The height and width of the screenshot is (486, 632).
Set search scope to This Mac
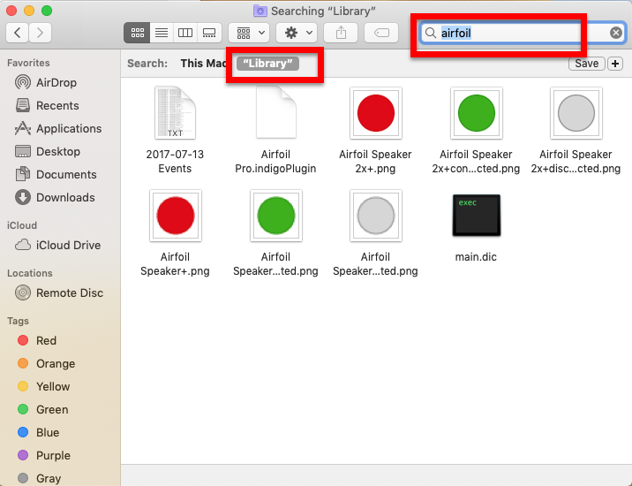(x=203, y=64)
